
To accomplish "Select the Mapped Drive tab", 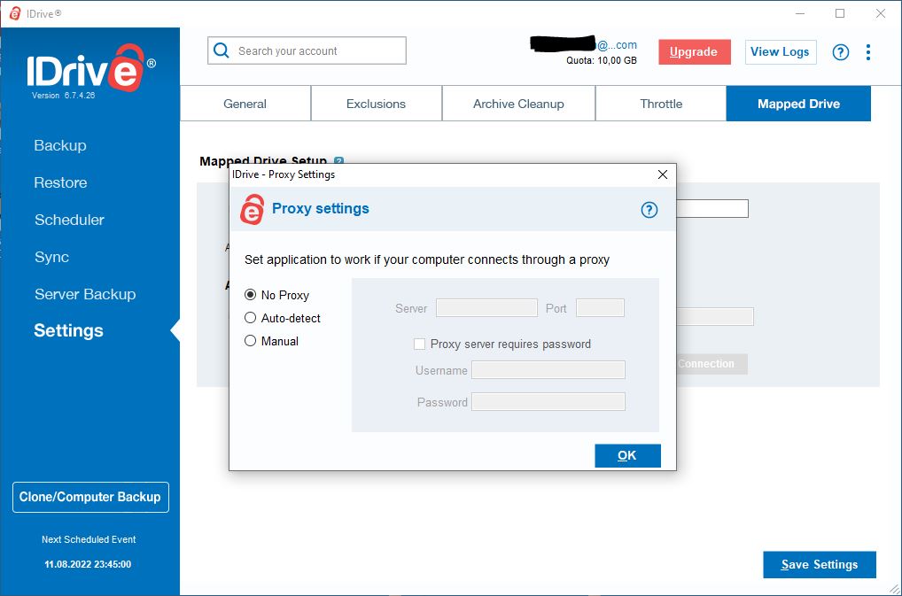I will 798,104.
